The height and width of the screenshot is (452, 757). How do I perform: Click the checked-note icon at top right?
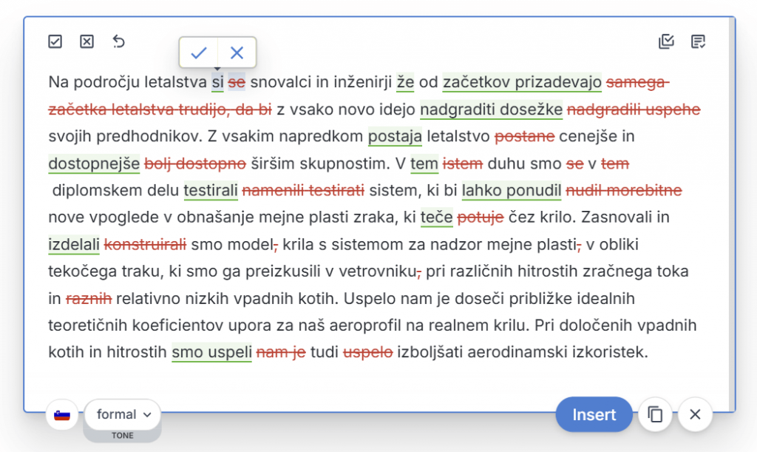tap(698, 41)
